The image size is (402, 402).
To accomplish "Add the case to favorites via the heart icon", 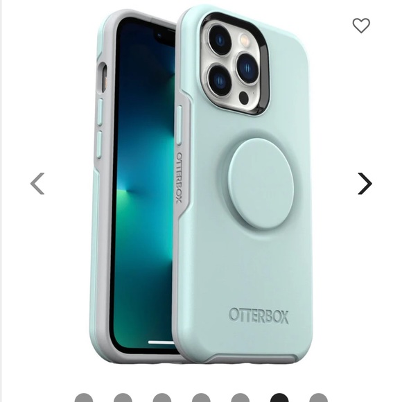I will [361, 26].
